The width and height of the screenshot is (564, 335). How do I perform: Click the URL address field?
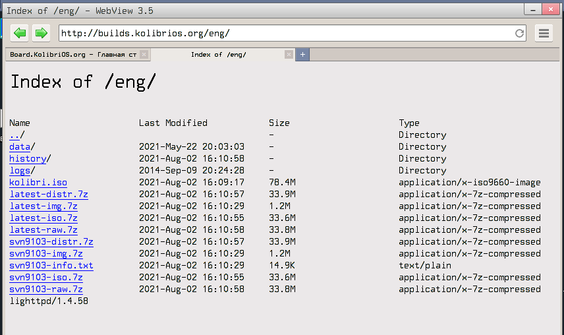[283, 33]
